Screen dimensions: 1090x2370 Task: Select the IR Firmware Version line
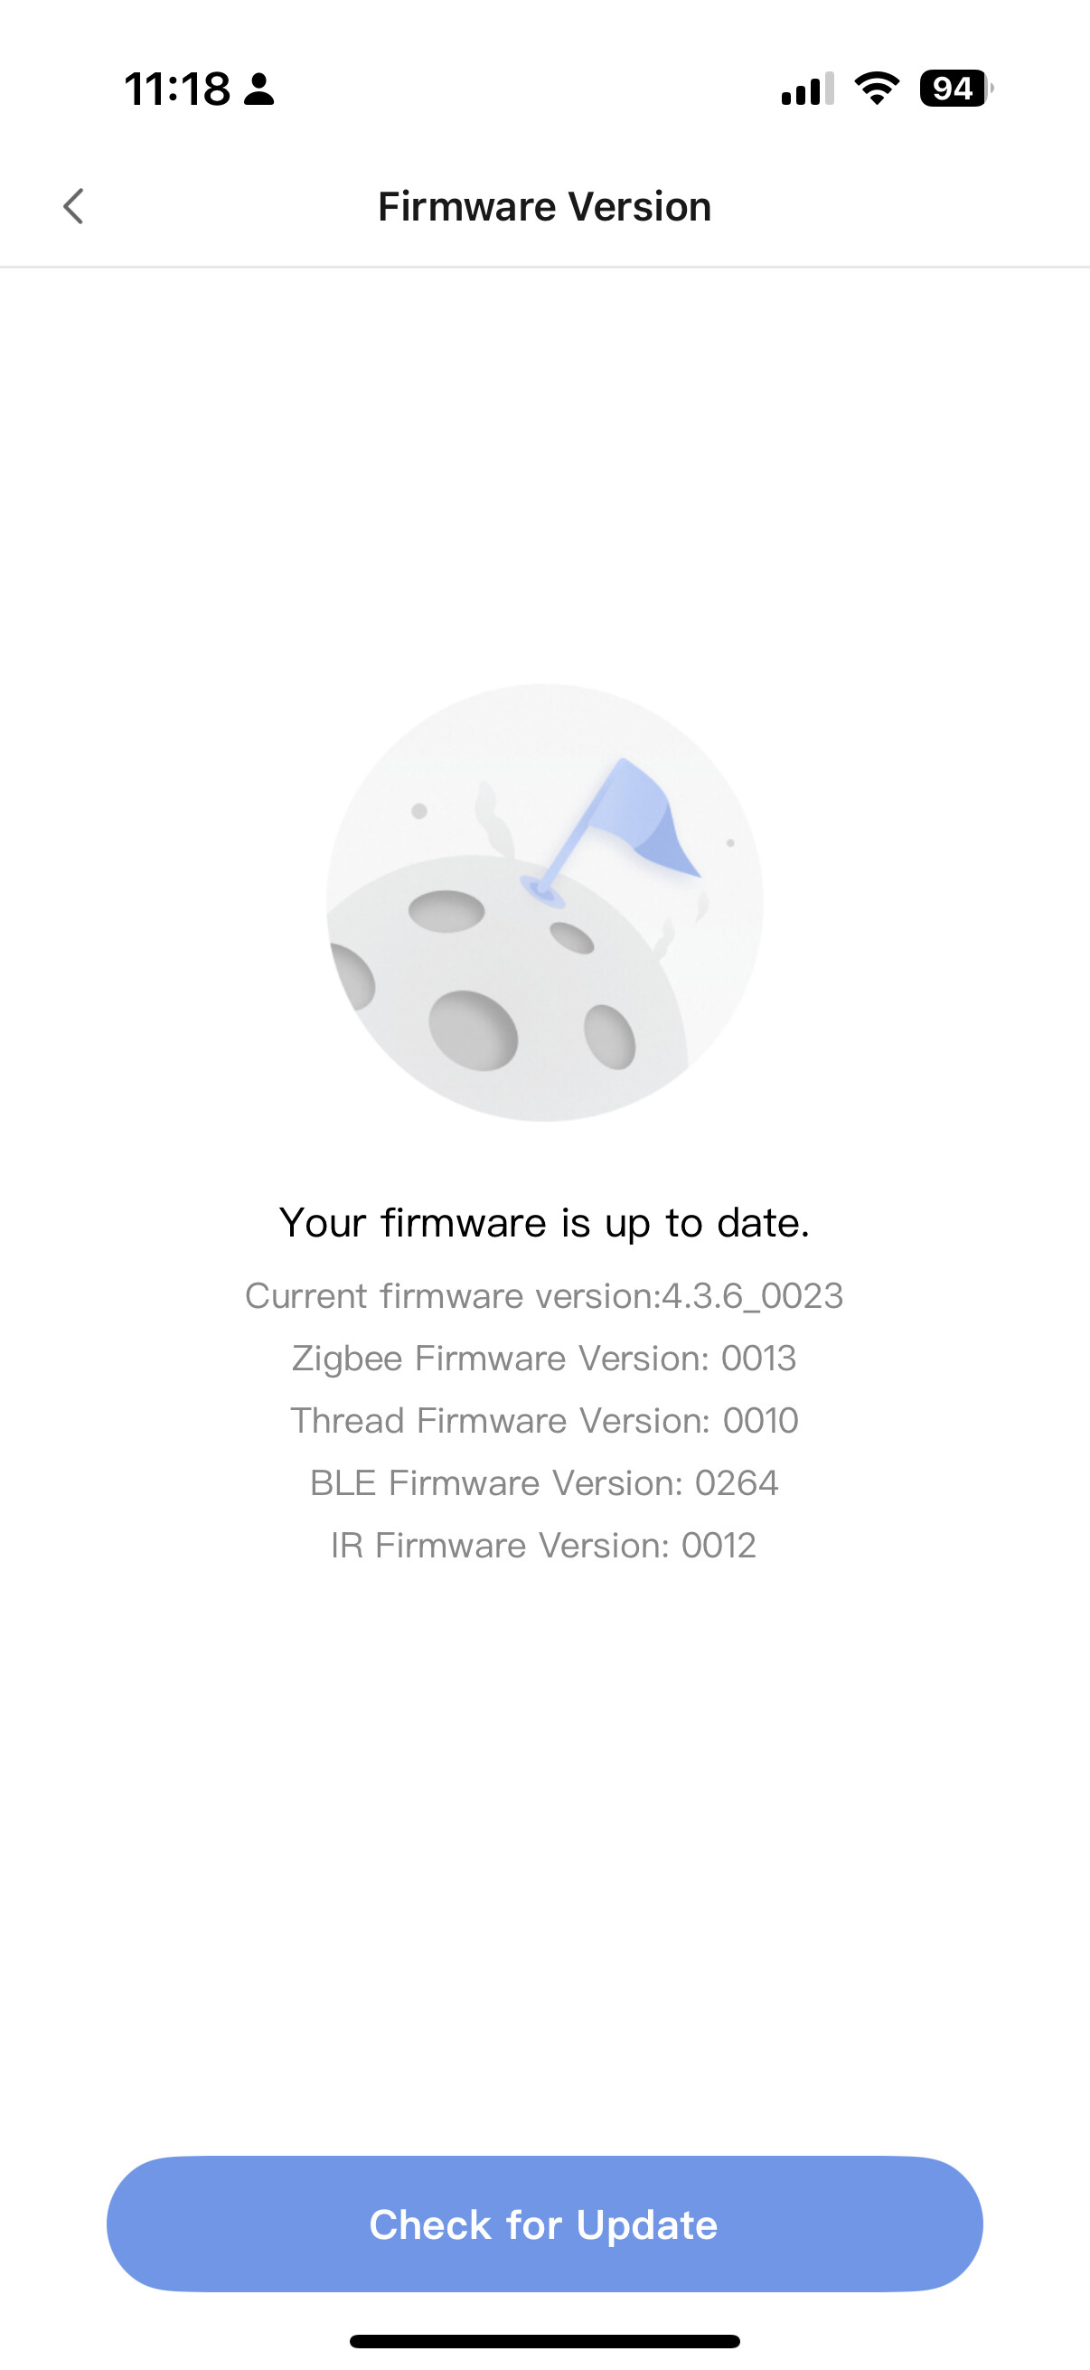(x=544, y=1546)
